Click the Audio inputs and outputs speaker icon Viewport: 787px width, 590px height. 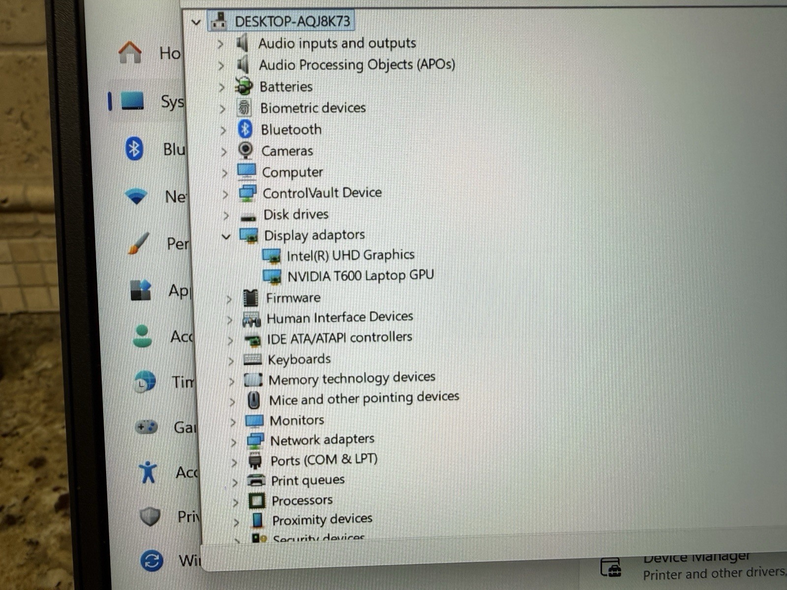click(x=242, y=43)
